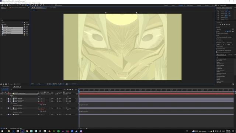Screen dimensions: 236x133
Task: Click Reset link for Layer Transform
Action: (x=226, y=10)
